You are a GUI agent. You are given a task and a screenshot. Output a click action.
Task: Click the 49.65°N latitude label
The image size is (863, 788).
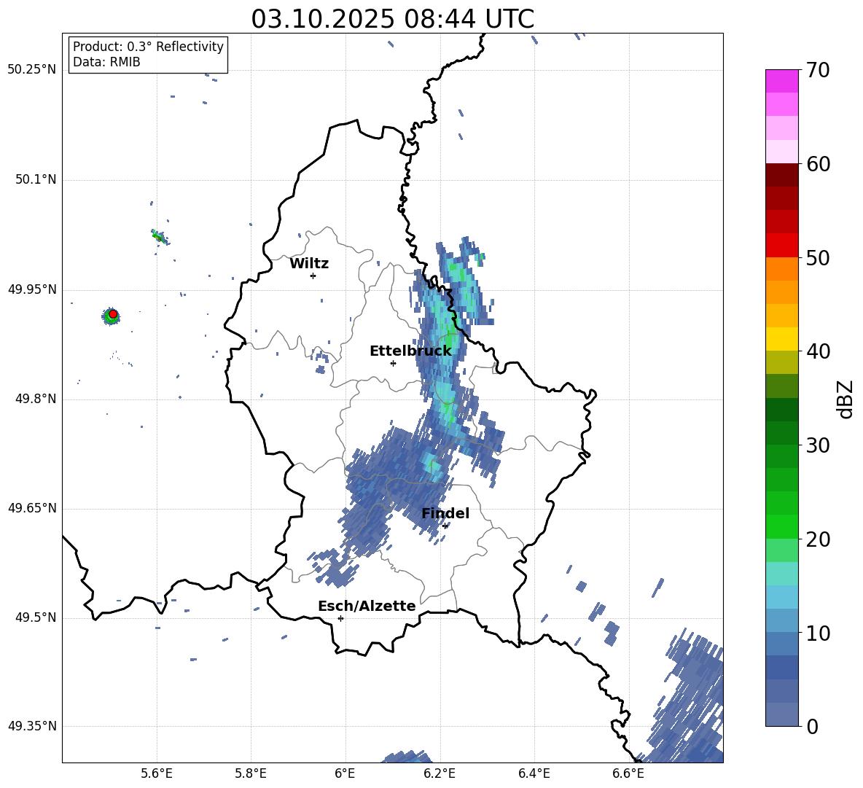(32, 508)
